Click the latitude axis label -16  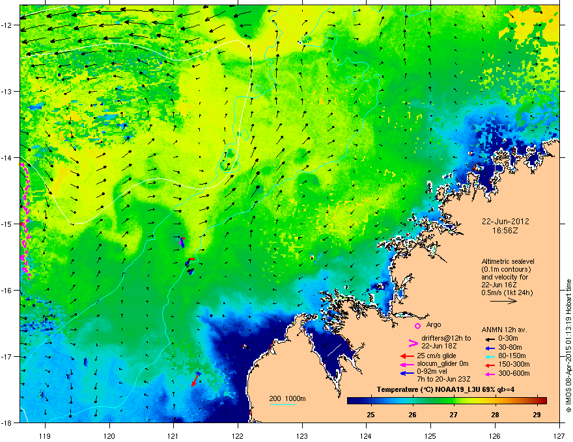pyautogui.click(x=7, y=291)
